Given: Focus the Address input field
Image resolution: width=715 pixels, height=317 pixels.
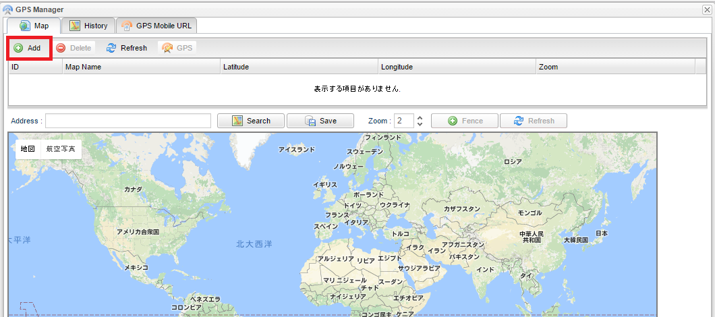Looking at the screenshot, I should (128, 121).
